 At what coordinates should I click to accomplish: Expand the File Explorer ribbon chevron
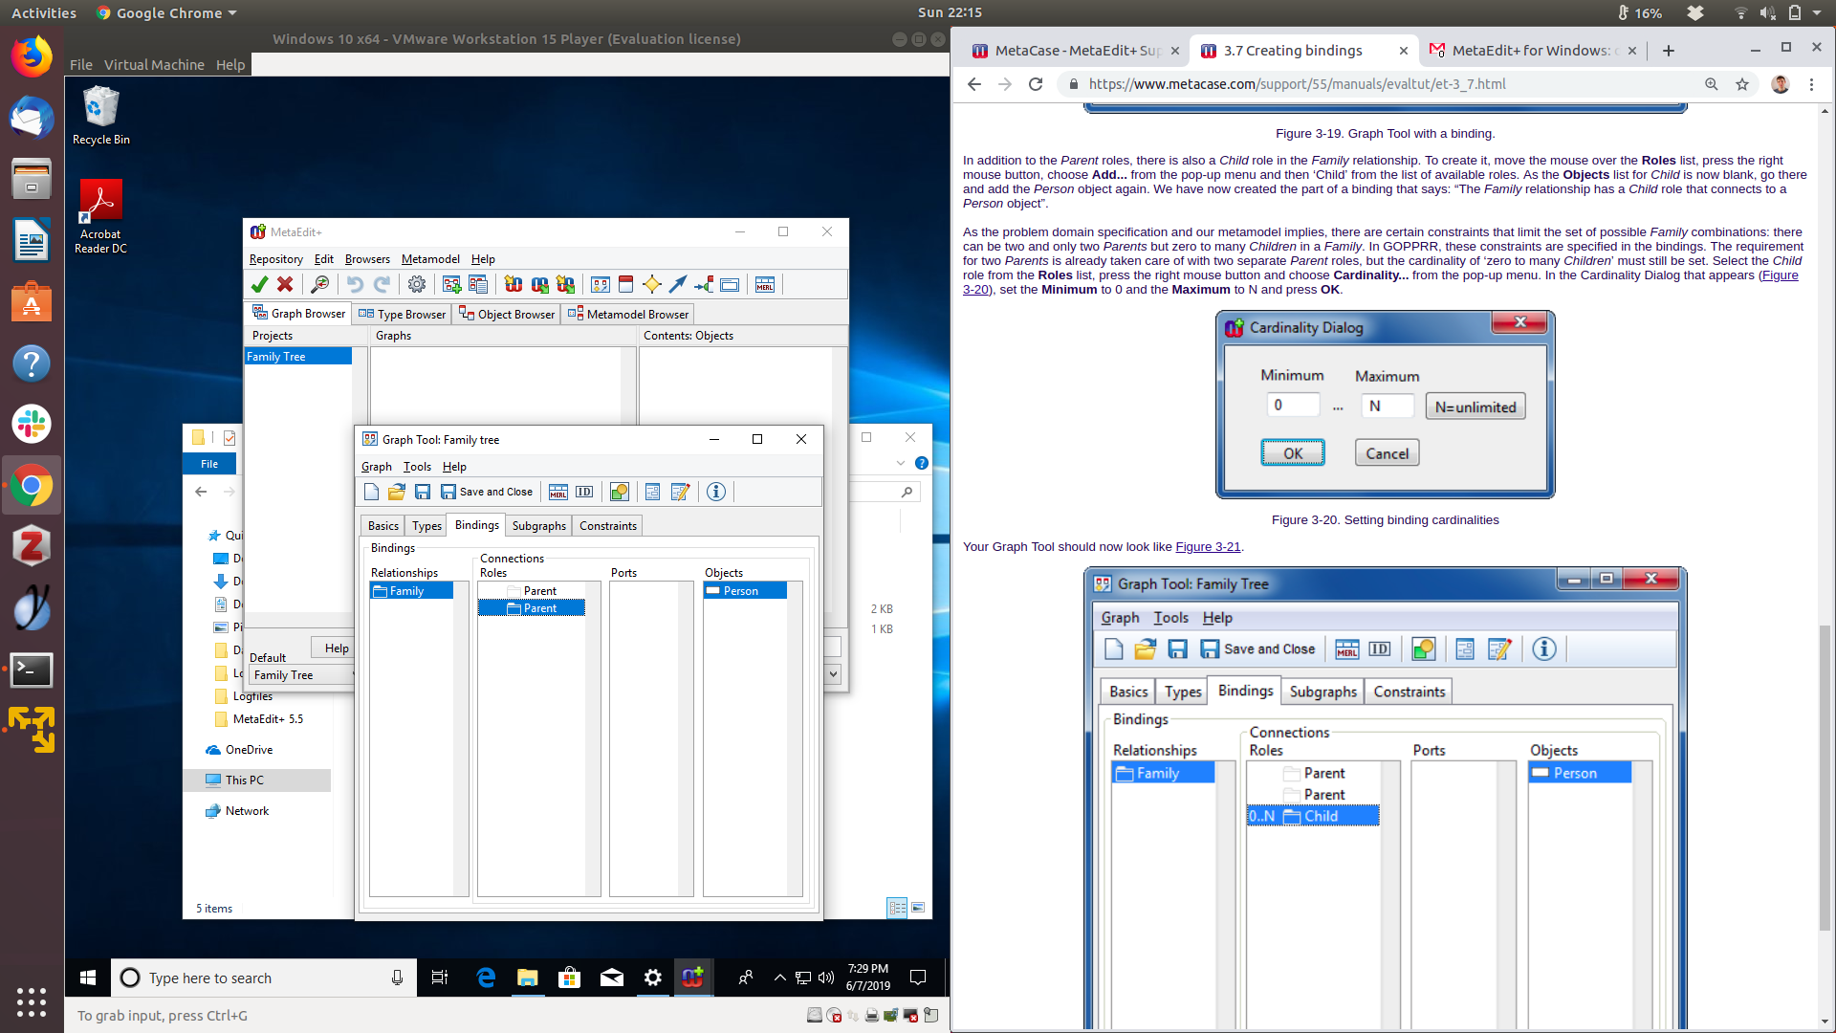coord(900,463)
